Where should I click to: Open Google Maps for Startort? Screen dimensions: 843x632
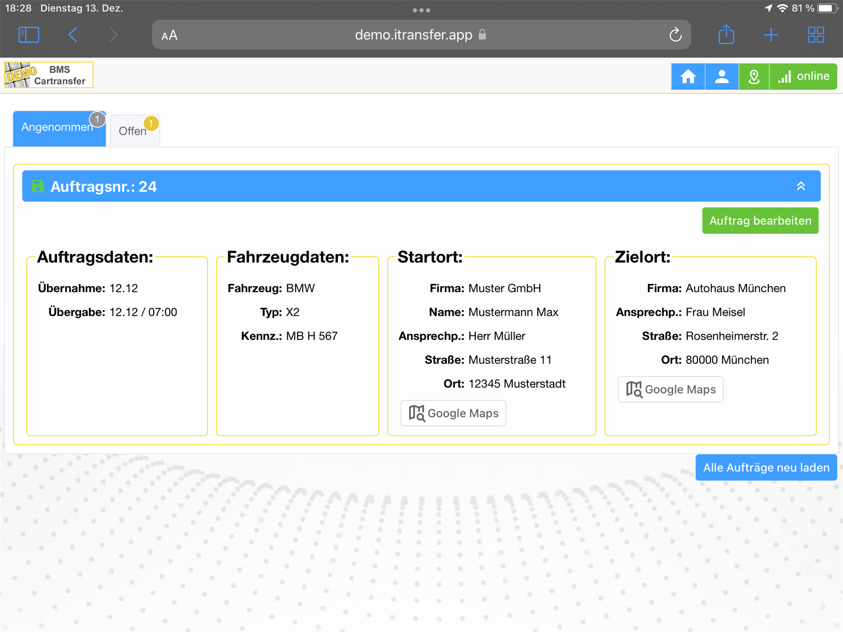454,413
